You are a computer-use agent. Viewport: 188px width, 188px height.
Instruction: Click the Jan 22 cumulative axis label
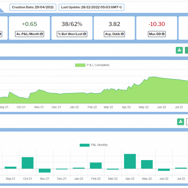point(74,107)
